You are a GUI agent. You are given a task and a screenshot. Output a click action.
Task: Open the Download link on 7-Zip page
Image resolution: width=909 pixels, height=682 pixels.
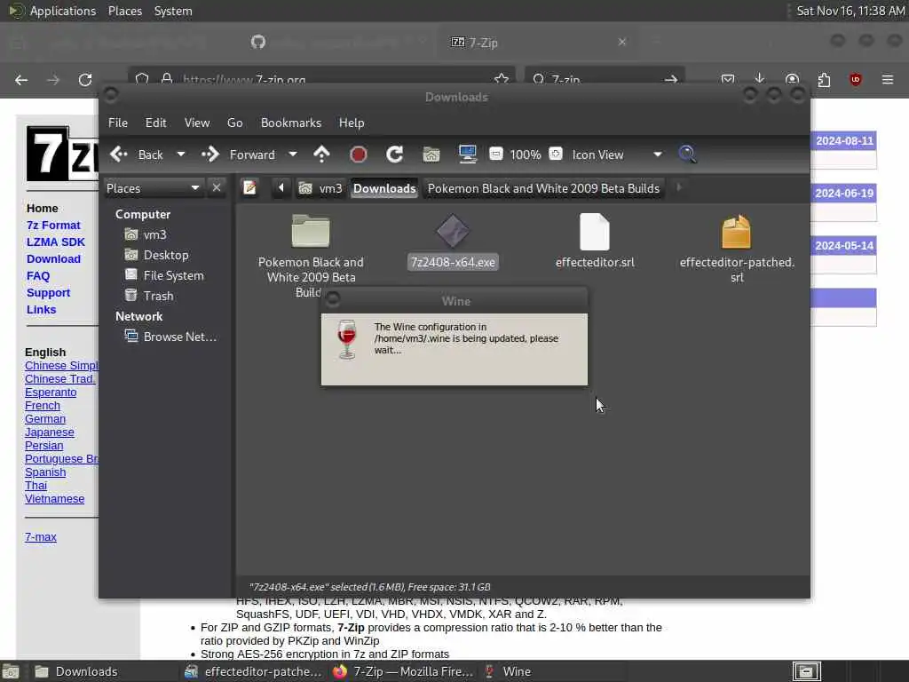(x=53, y=258)
